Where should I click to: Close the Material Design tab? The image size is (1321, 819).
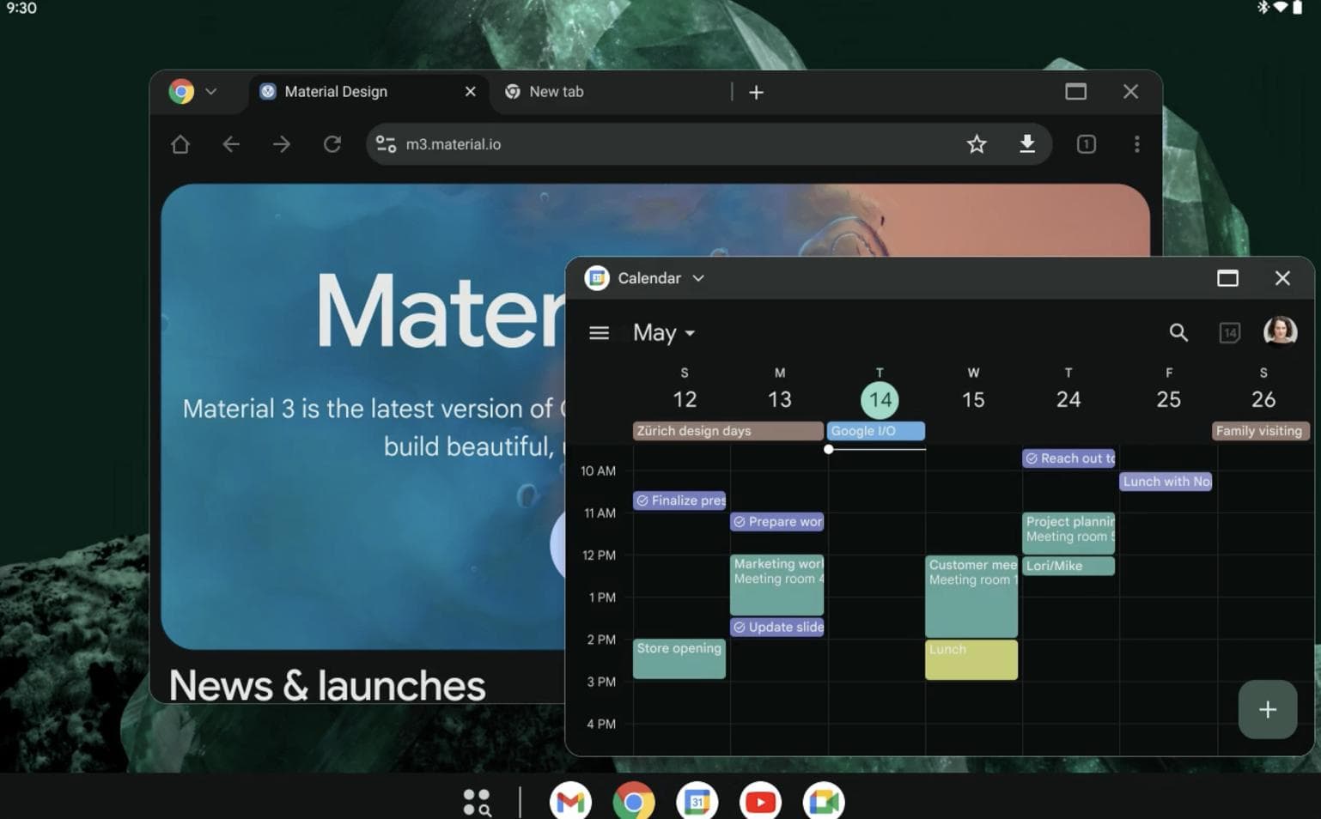(x=470, y=92)
